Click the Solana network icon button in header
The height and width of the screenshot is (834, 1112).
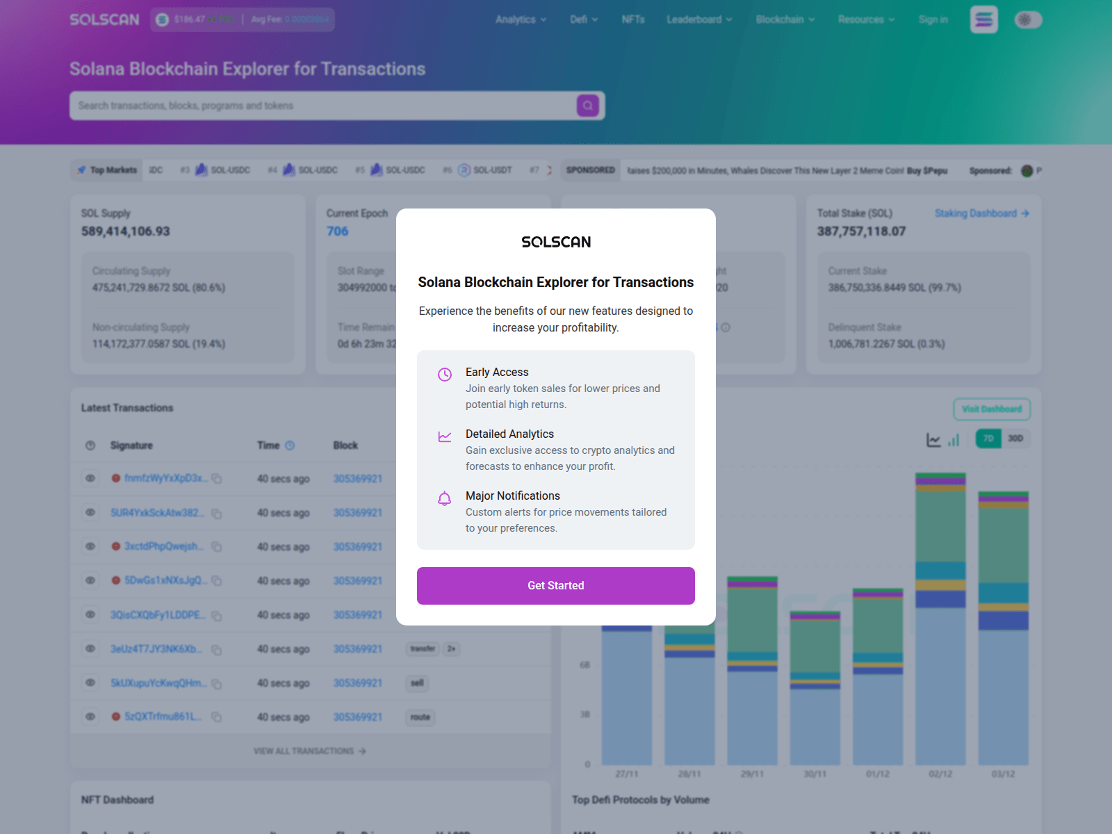(984, 19)
